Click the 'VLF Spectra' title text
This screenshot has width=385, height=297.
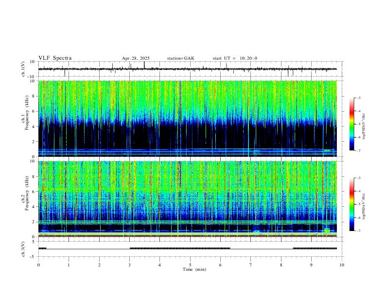click(55, 58)
